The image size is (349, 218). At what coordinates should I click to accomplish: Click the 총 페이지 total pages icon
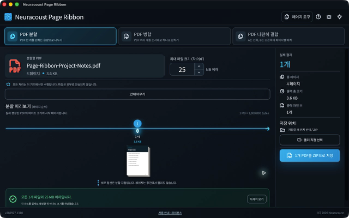click(x=282, y=77)
